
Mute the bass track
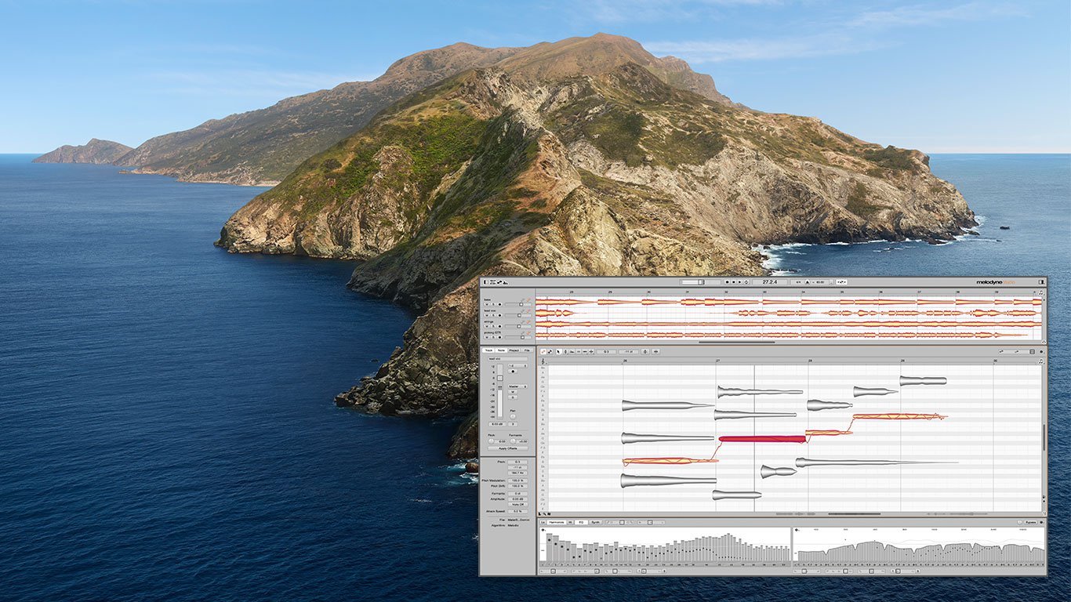[485, 304]
